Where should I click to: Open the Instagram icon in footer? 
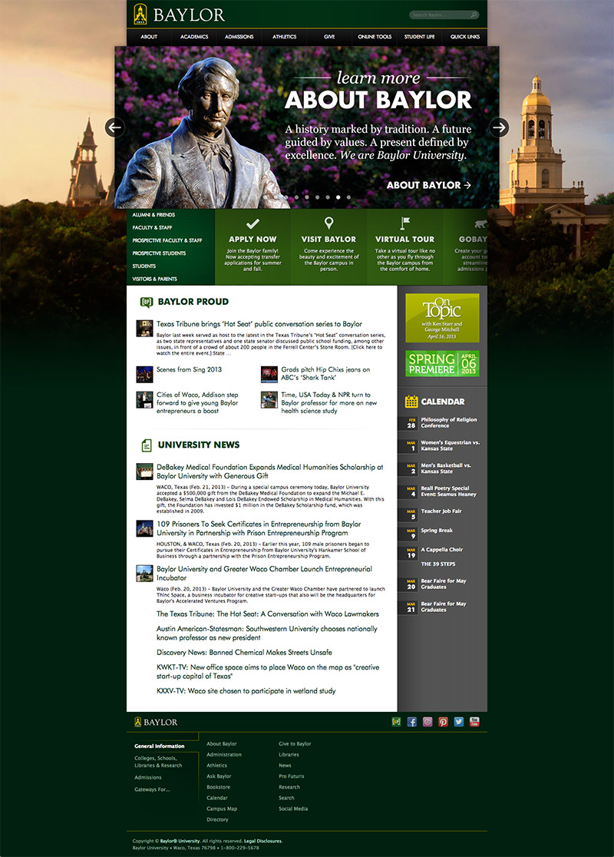427,722
